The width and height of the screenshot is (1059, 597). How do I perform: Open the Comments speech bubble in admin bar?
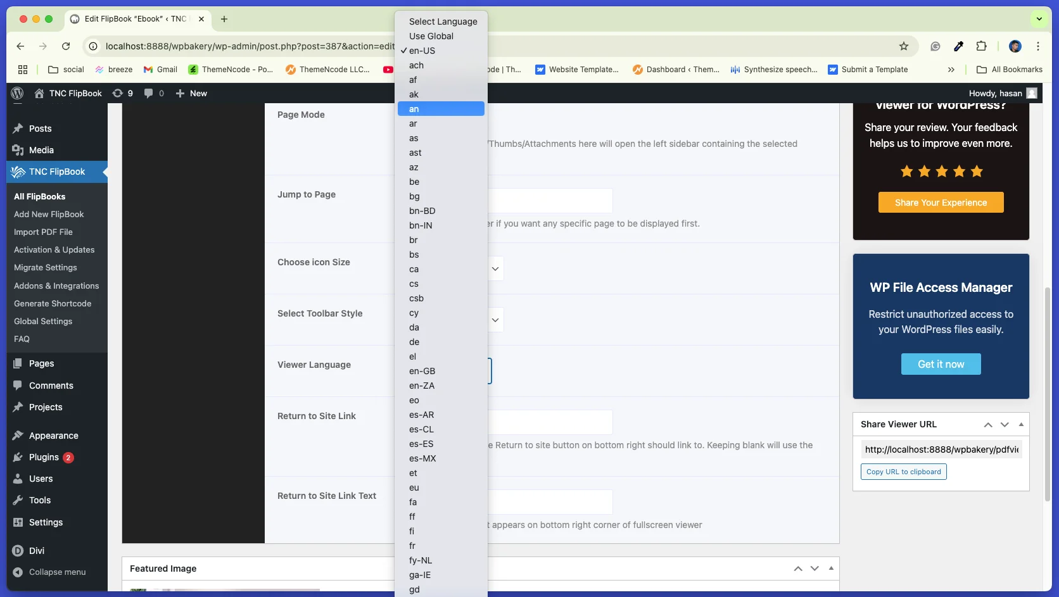click(x=153, y=93)
